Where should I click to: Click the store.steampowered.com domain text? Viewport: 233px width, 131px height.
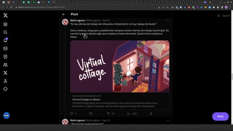click(87, 96)
